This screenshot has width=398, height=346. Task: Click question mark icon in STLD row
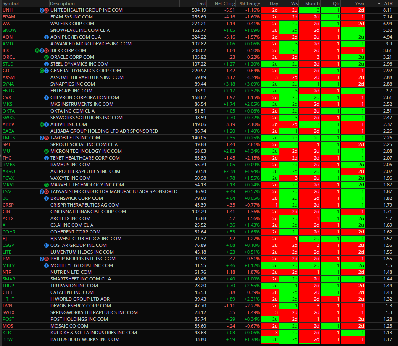47,64
